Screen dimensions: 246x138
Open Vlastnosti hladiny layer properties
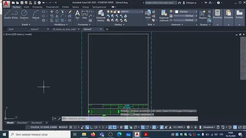(x=101, y=16)
